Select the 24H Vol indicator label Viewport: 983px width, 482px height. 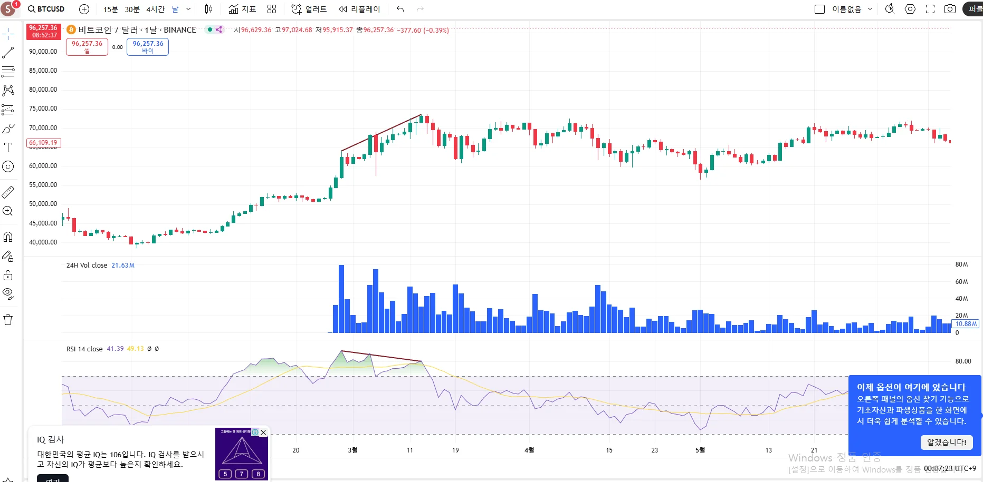pyautogui.click(x=87, y=265)
